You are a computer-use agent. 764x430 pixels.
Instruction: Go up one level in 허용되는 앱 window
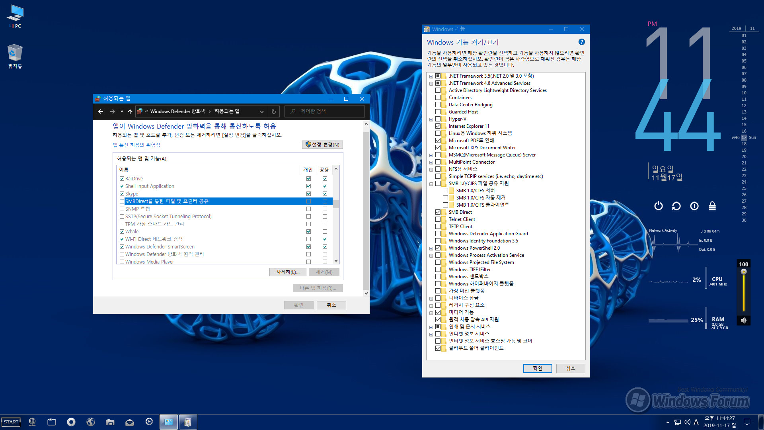130,111
